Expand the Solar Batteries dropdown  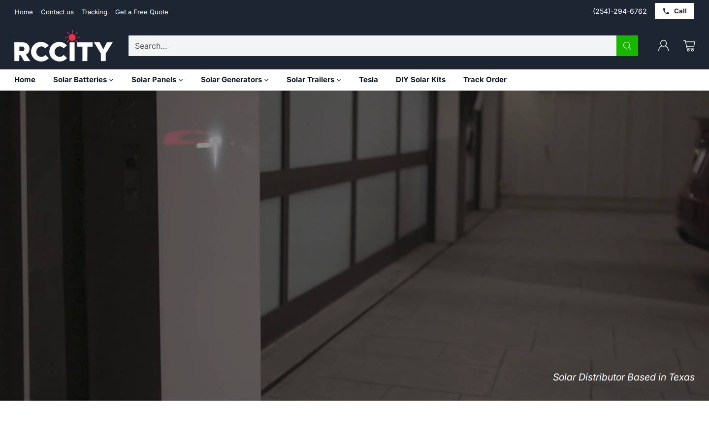[83, 80]
